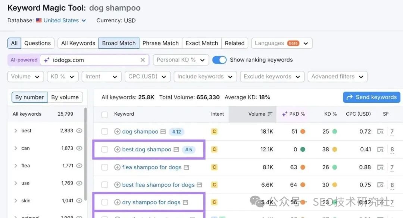Click the Volume column sort icon
Screen dimensions: 403x218
[270, 114]
